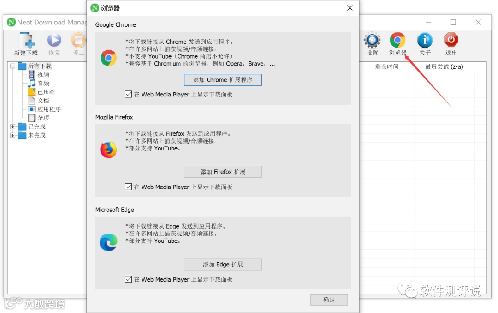Minimize the Neat Download Manager window
This screenshot has width=498, height=313.
coord(428,22)
